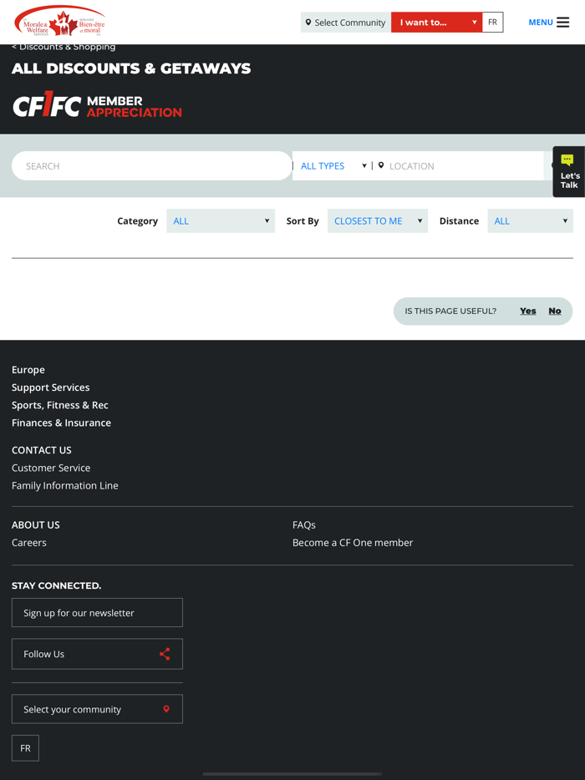Click the red share icon in Follow Us

tap(165, 654)
